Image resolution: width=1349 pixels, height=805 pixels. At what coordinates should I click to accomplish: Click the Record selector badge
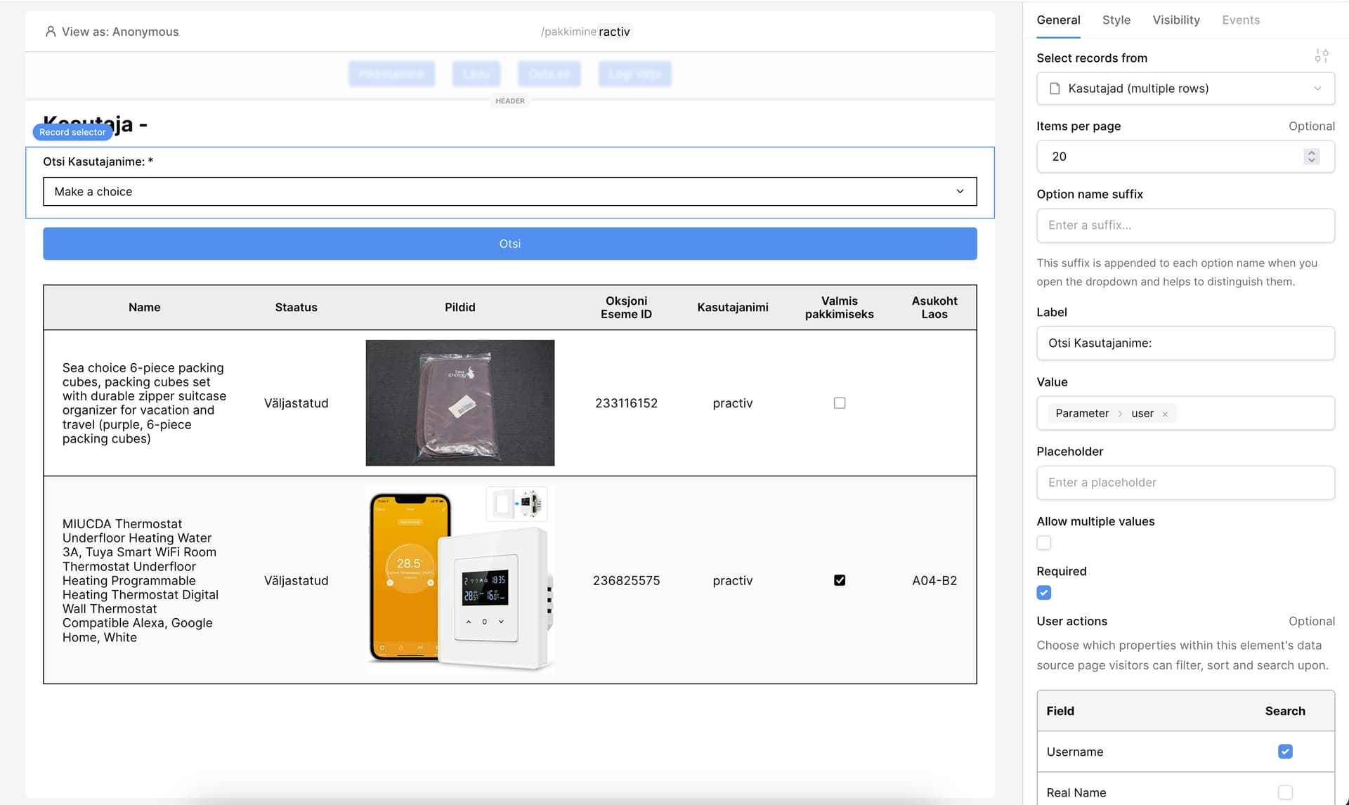click(72, 132)
